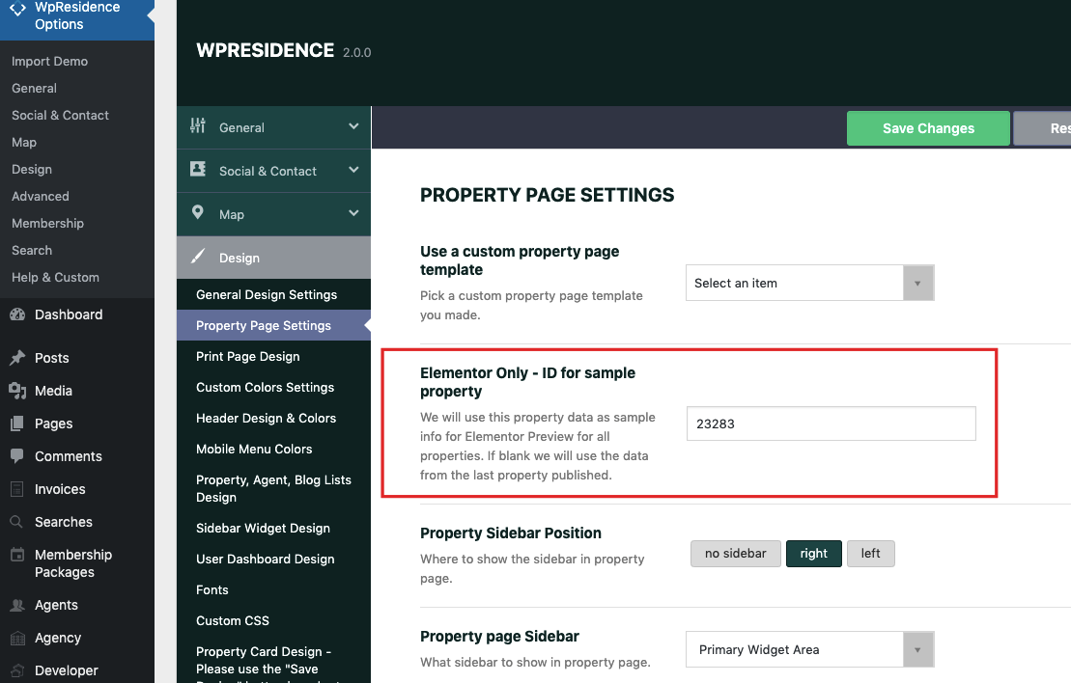This screenshot has width=1071, height=683.
Task: Set property sidebar position to left
Action: [871, 554]
